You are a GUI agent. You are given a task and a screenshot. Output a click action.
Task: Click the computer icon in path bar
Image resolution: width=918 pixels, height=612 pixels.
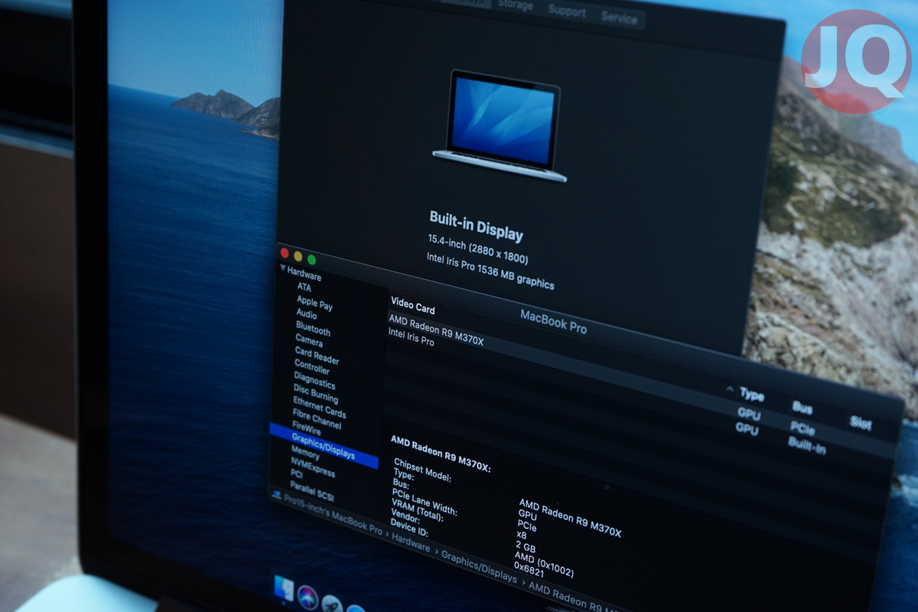[276, 494]
